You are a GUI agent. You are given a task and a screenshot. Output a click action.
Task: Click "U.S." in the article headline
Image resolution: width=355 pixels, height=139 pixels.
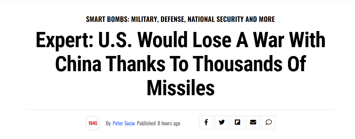pyautogui.click(x=113, y=41)
